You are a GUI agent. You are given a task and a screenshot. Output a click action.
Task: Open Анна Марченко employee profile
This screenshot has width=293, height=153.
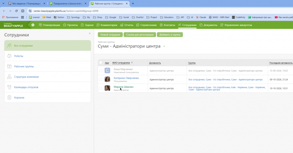[123, 69]
